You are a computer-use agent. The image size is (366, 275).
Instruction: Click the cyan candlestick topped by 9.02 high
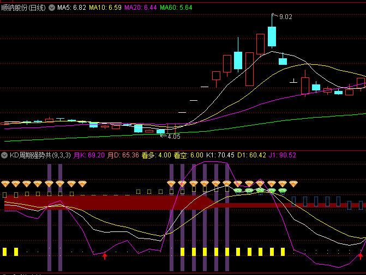click(x=272, y=36)
